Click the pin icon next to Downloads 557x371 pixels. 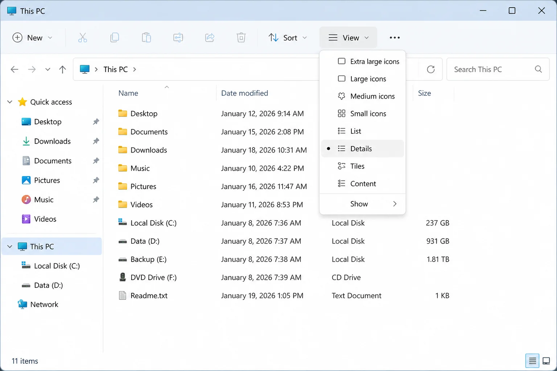pos(96,141)
